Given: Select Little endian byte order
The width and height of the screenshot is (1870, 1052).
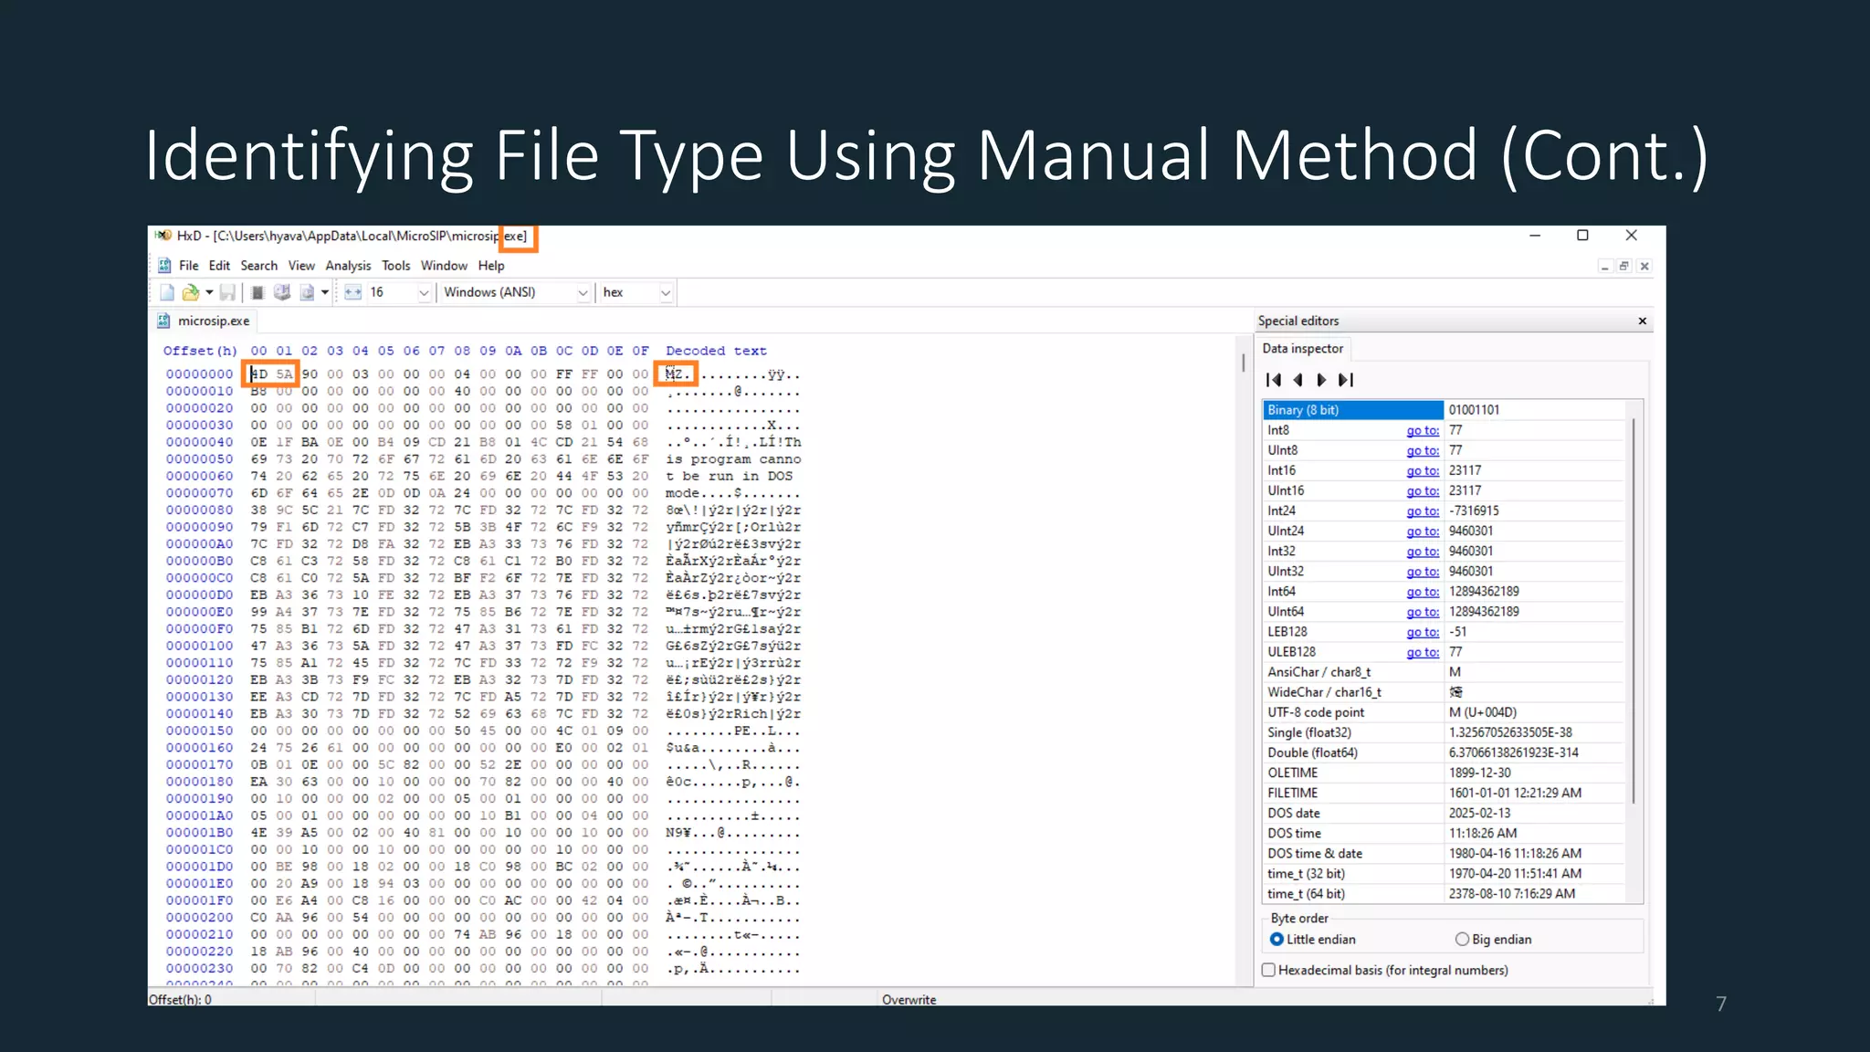Looking at the screenshot, I should [x=1276, y=940].
